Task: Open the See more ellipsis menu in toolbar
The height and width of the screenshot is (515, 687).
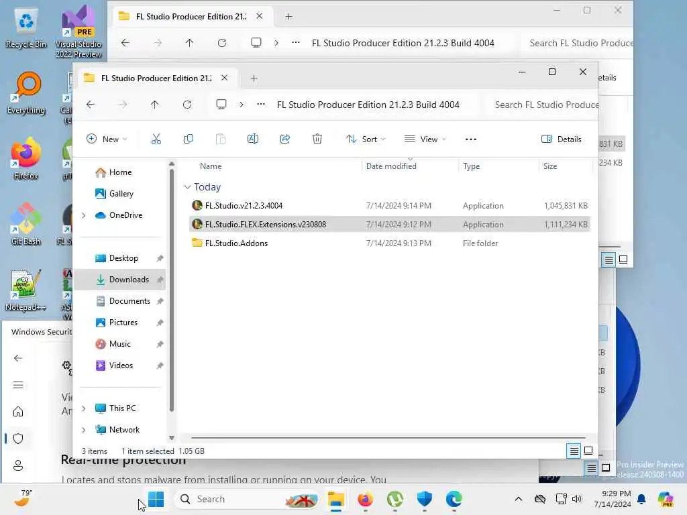Action: point(470,139)
